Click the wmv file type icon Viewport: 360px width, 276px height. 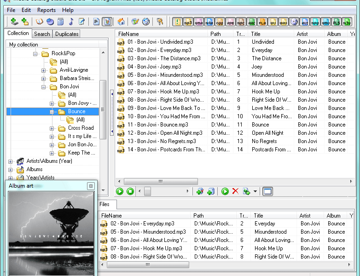pyautogui.click(x=325, y=22)
